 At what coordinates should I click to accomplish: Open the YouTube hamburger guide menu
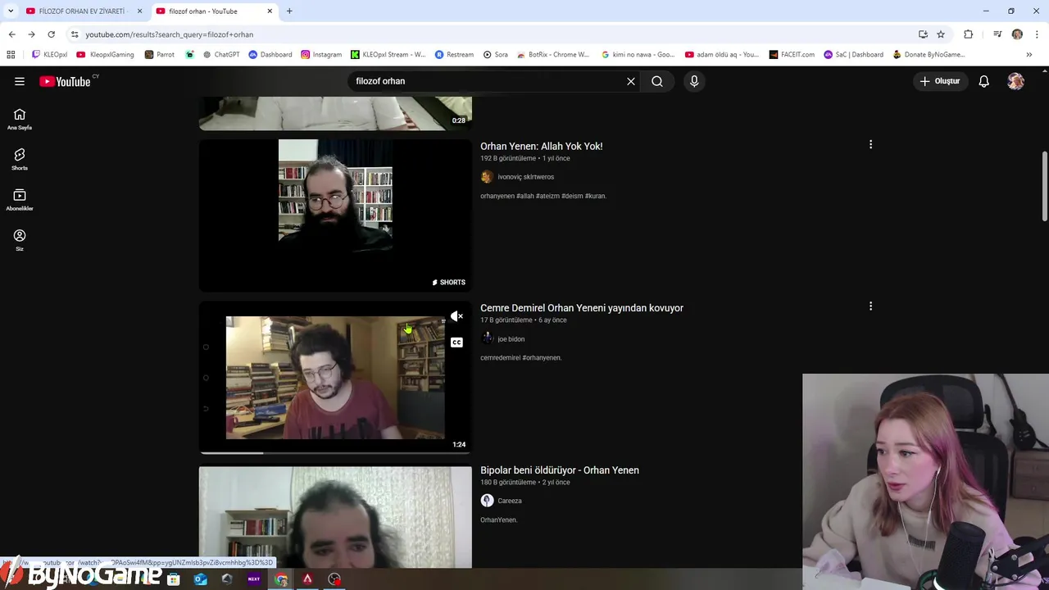tap(20, 81)
